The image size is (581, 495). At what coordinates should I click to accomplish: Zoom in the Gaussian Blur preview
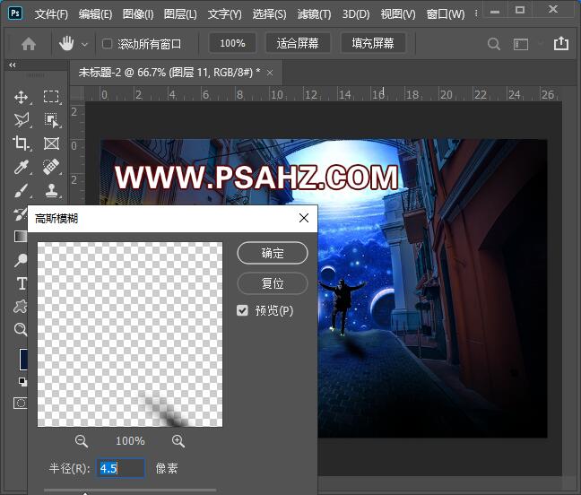[x=178, y=441]
